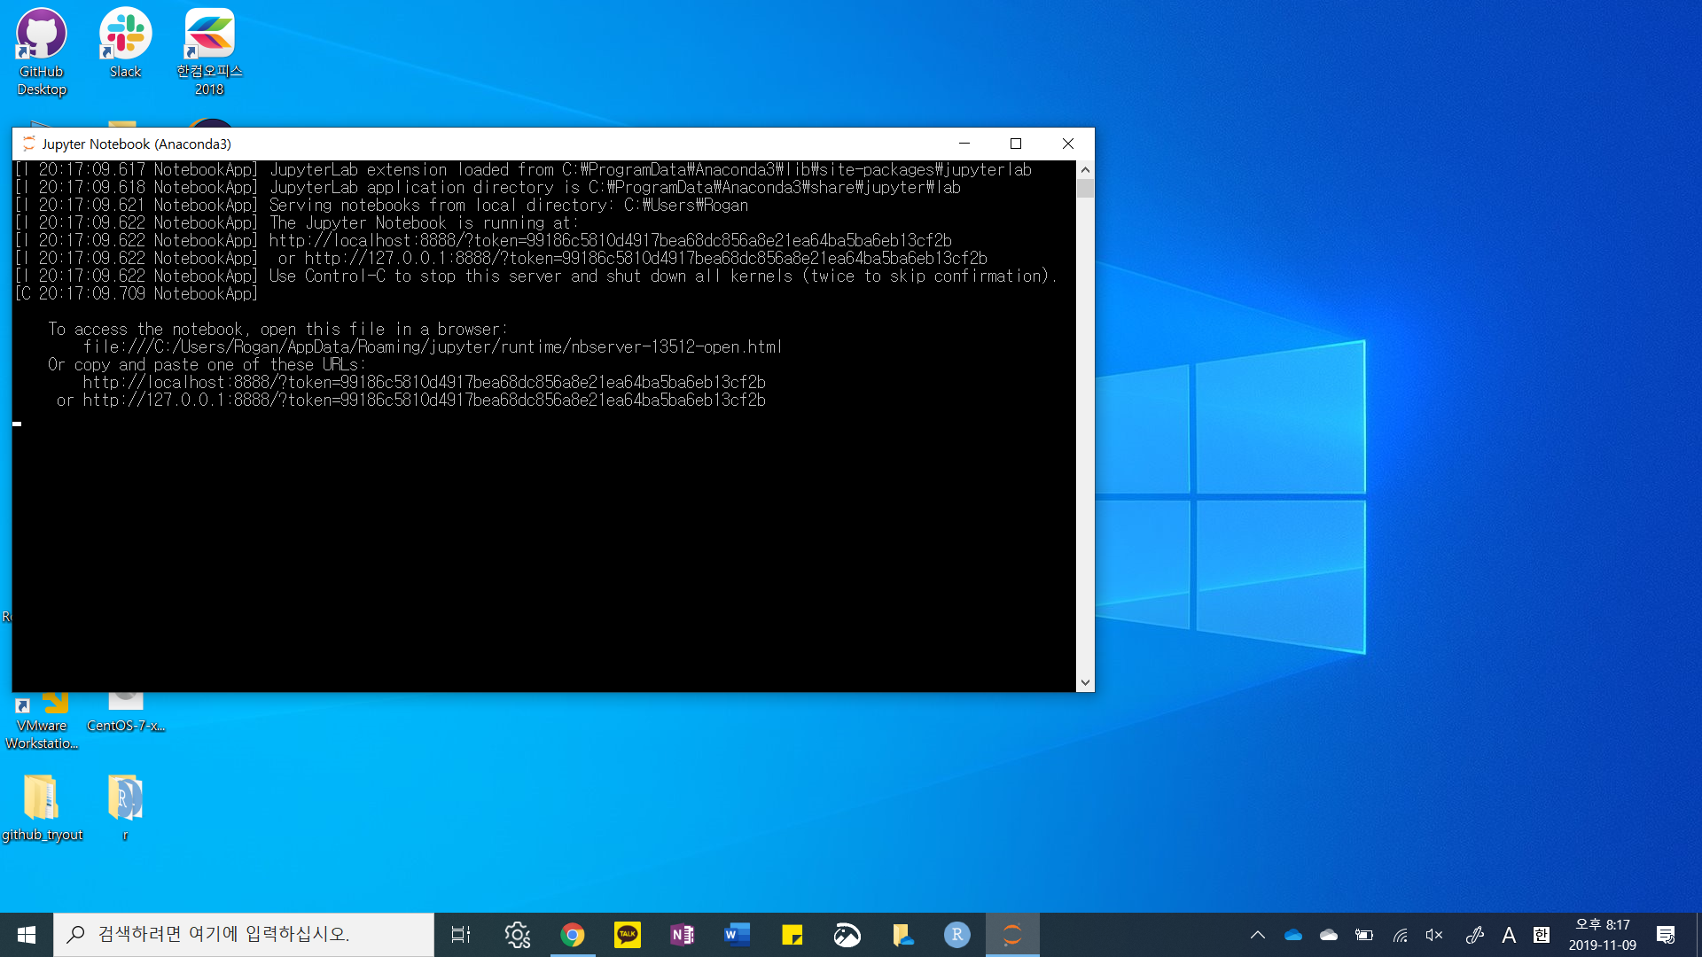
Task: Open the R application in the taskbar
Action: (957, 935)
